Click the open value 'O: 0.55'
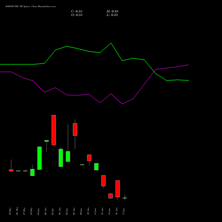 (77, 15)
